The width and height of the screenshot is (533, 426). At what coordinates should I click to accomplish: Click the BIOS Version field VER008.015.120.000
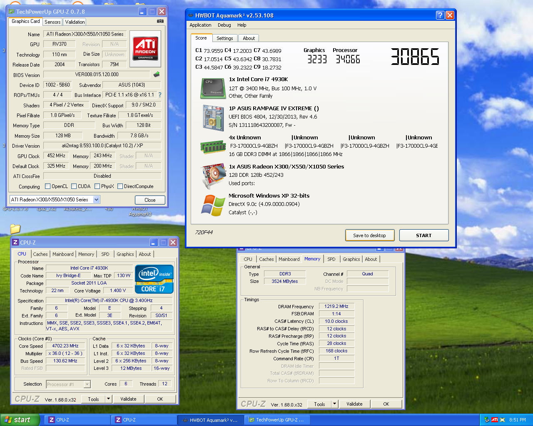[x=97, y=74]
